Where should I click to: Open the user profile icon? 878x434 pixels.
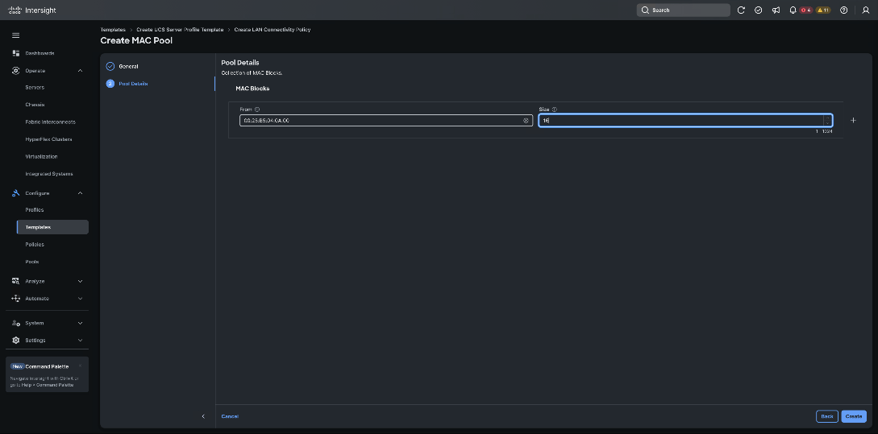coord(866,10)
